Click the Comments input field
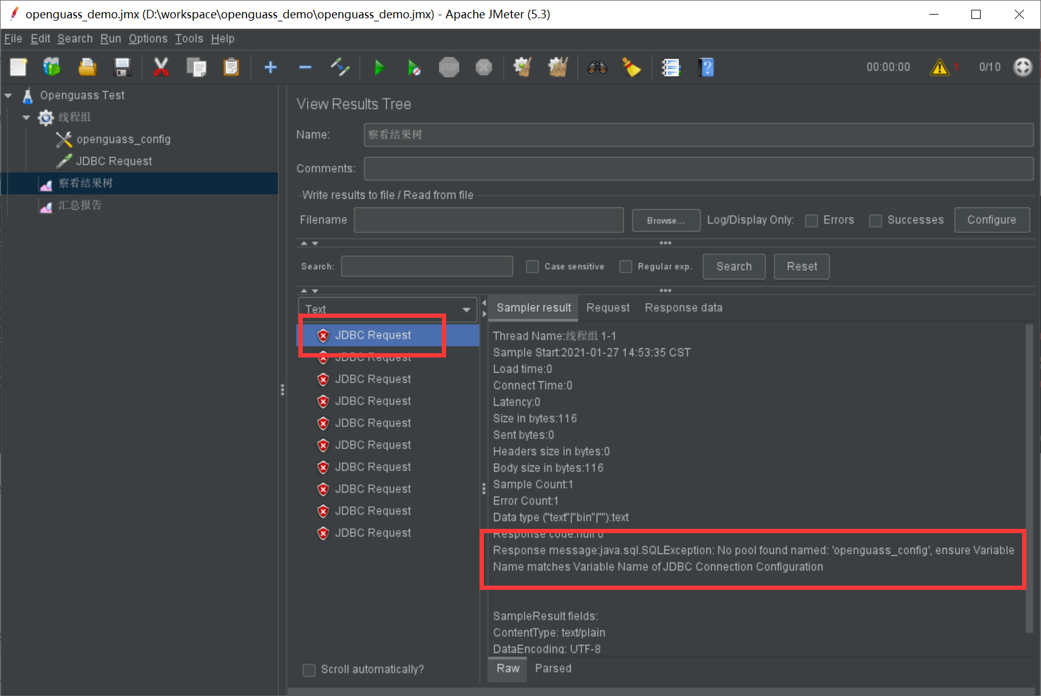This screenshot has width=1041, height=696. 699,169
